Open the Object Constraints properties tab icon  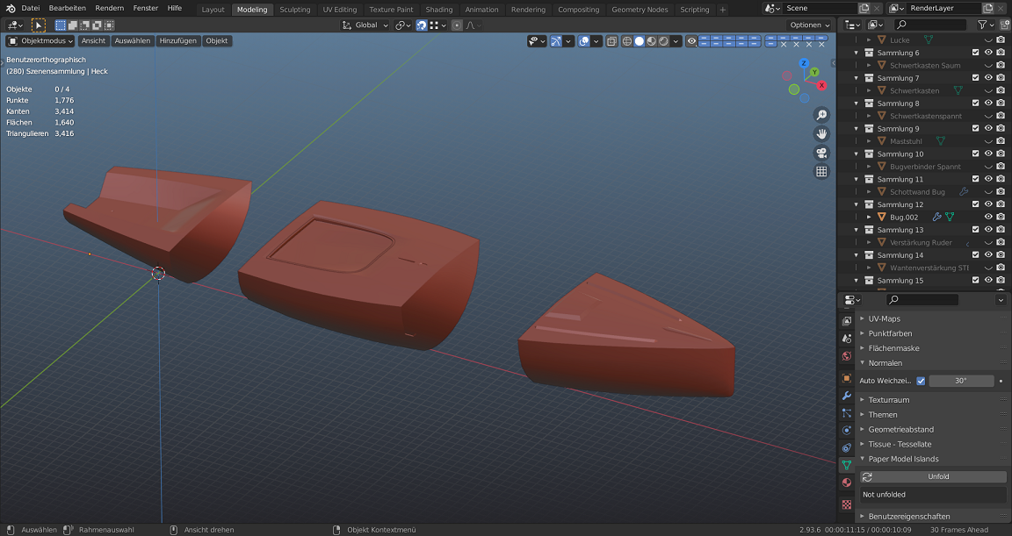[847, 447]
